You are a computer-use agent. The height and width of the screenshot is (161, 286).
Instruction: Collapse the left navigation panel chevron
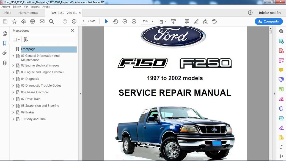[x=80, y=94]
